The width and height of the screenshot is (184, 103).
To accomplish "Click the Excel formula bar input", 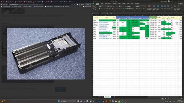I will click(x=145, y=13).
